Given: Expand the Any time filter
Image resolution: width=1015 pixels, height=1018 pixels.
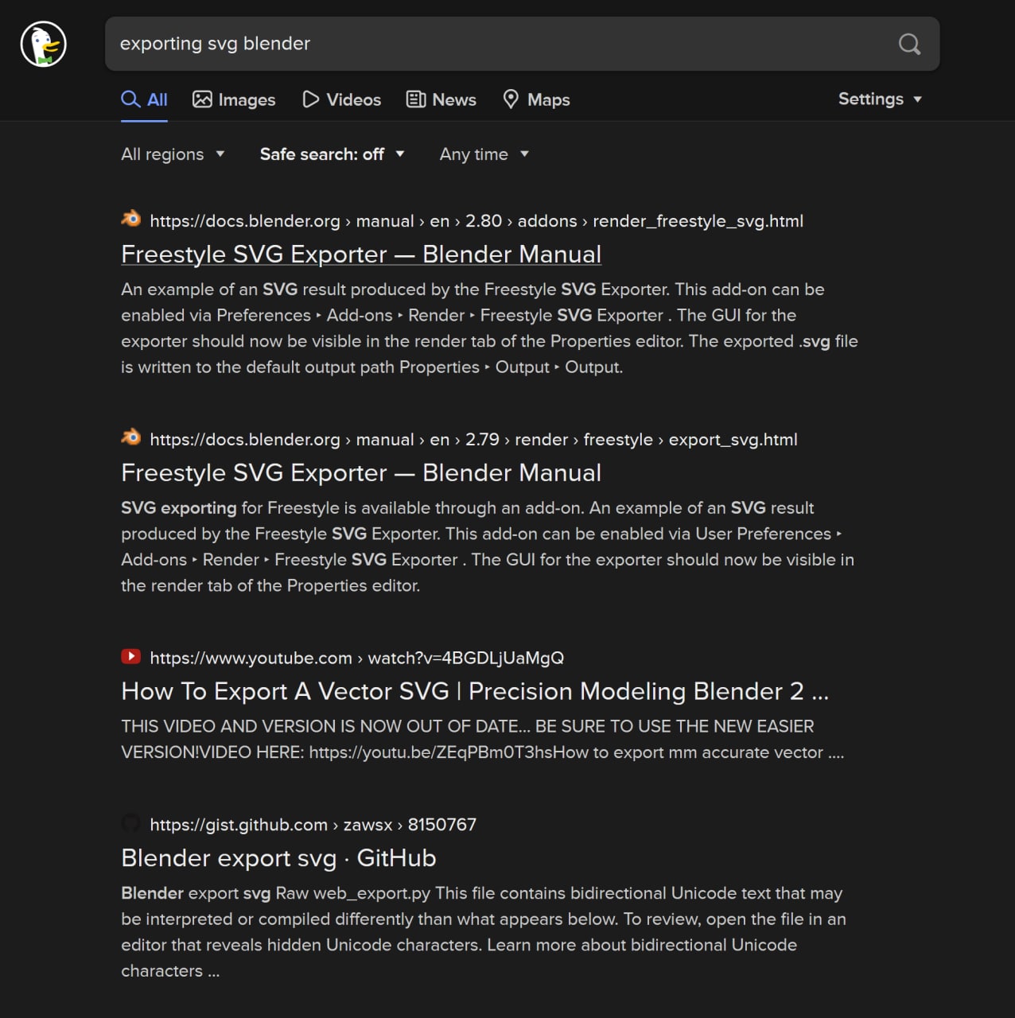Looking at the screenshot, I should click(484, 154).
